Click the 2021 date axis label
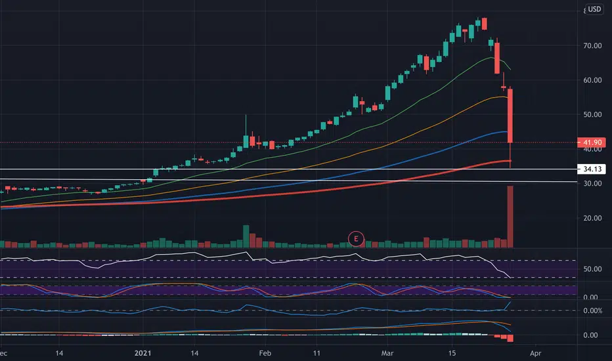The image size is (612, 361). click(142, 353)
